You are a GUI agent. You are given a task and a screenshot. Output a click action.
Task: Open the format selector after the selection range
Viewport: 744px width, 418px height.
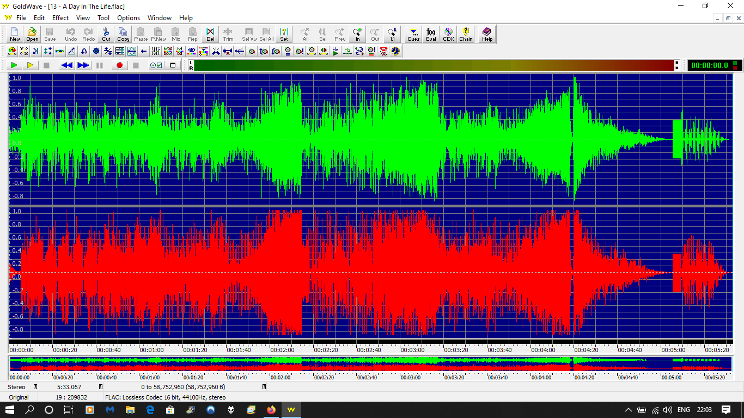264,387
